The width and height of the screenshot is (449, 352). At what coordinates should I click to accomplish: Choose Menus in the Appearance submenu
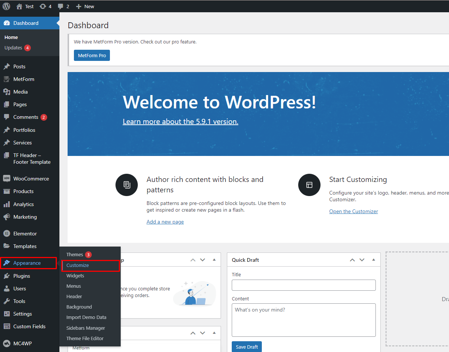pos(74,286)
